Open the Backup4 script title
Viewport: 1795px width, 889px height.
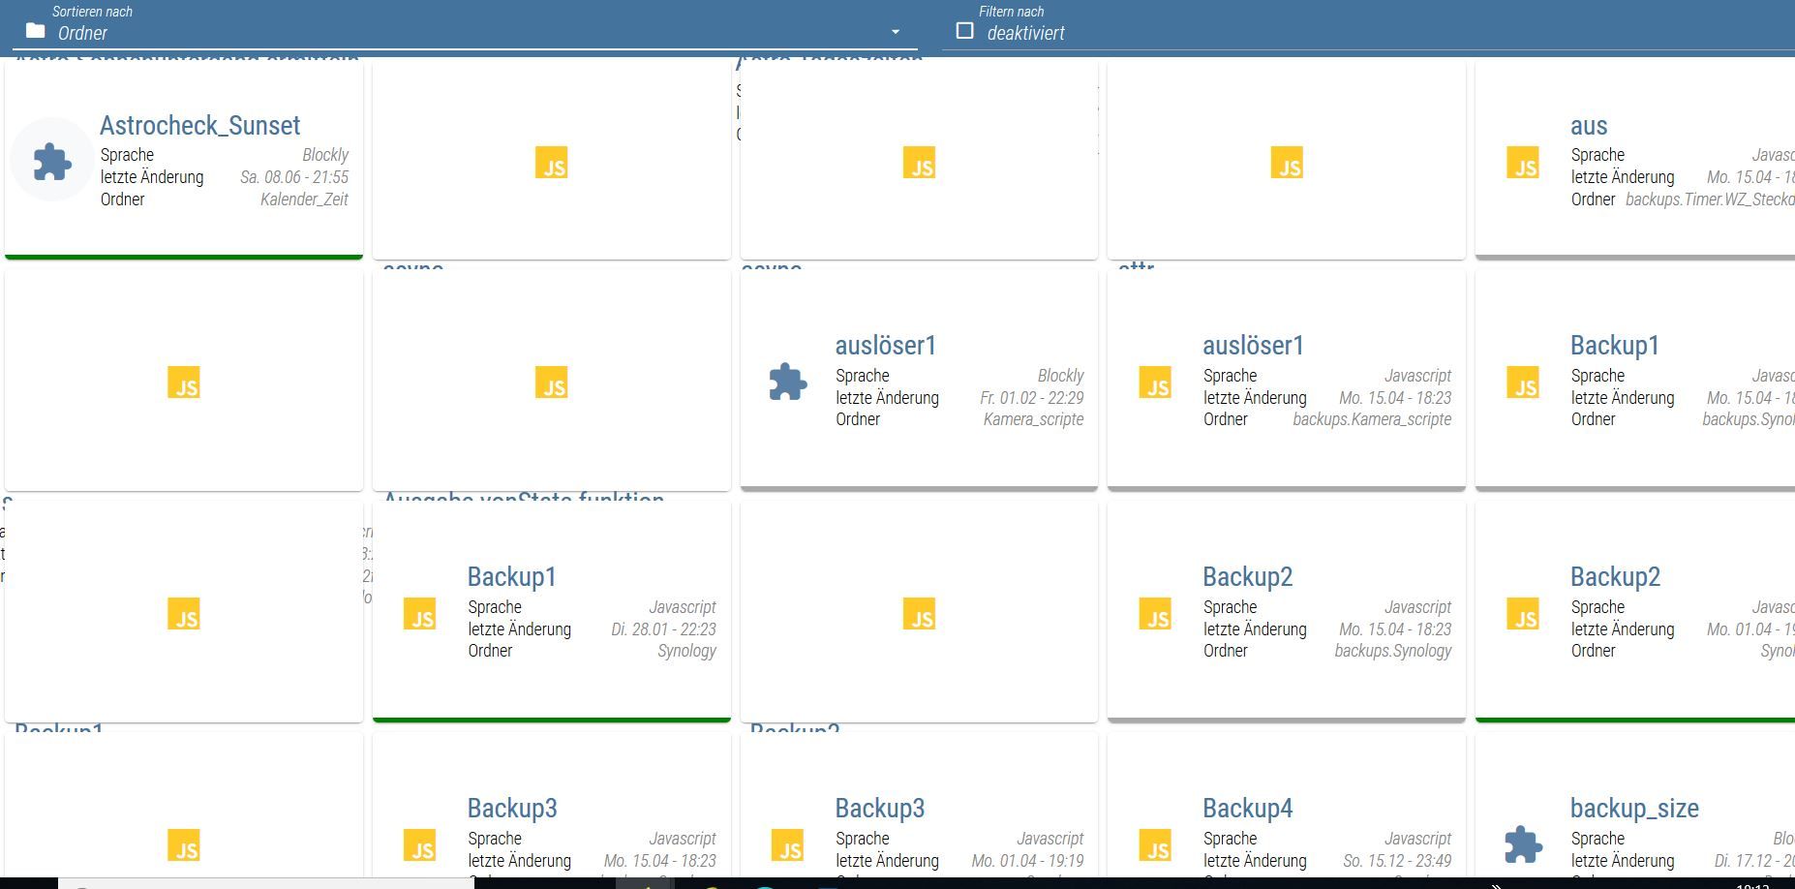pyautogui.click(x=1247, y=809)
